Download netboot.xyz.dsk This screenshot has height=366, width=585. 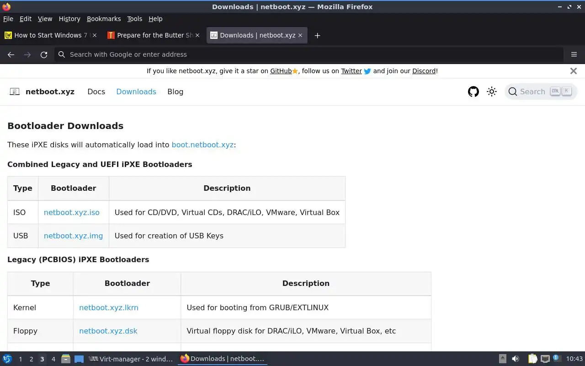[x=108, y=331]
